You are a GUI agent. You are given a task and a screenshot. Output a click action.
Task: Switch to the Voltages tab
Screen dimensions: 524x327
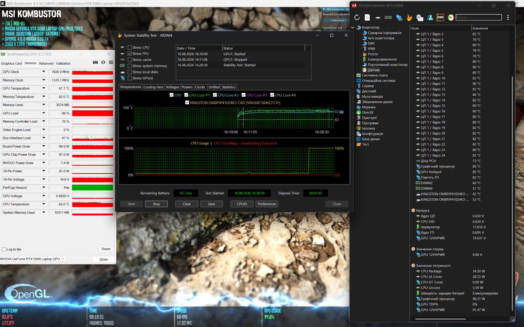coord(172,87)
